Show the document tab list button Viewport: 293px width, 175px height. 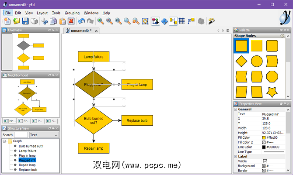coord(228,31)
